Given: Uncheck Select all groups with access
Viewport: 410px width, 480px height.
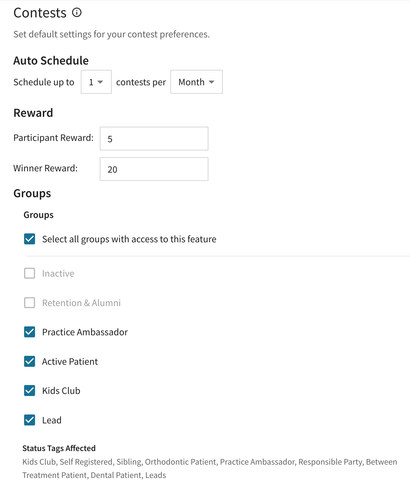Looking at the screenshot, I should point(30,239).
